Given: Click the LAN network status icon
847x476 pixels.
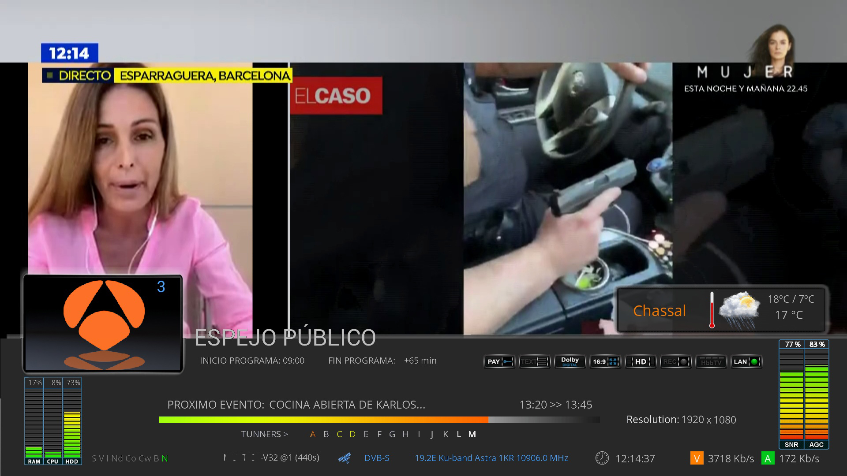Looking at the screenshot, I should (x=746, y=362).
